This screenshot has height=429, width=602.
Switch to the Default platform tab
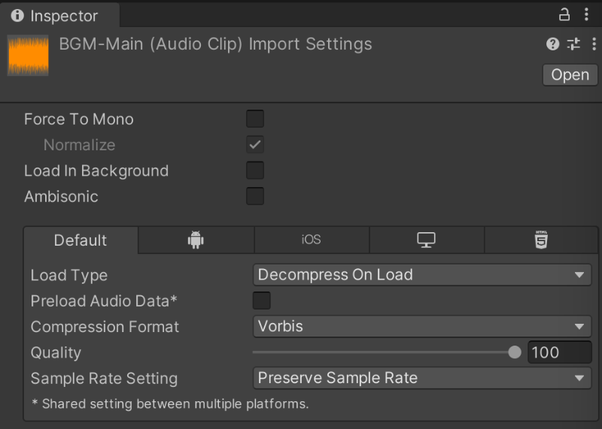pyautogui.click(x=81, y=240)
